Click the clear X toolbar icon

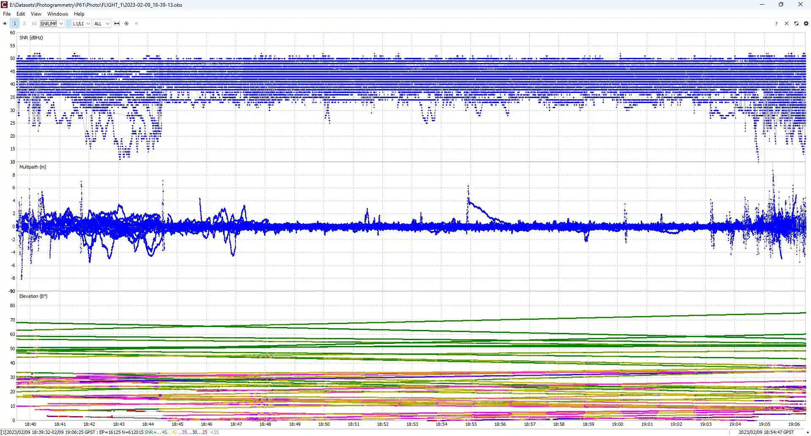tap(787, 24)
